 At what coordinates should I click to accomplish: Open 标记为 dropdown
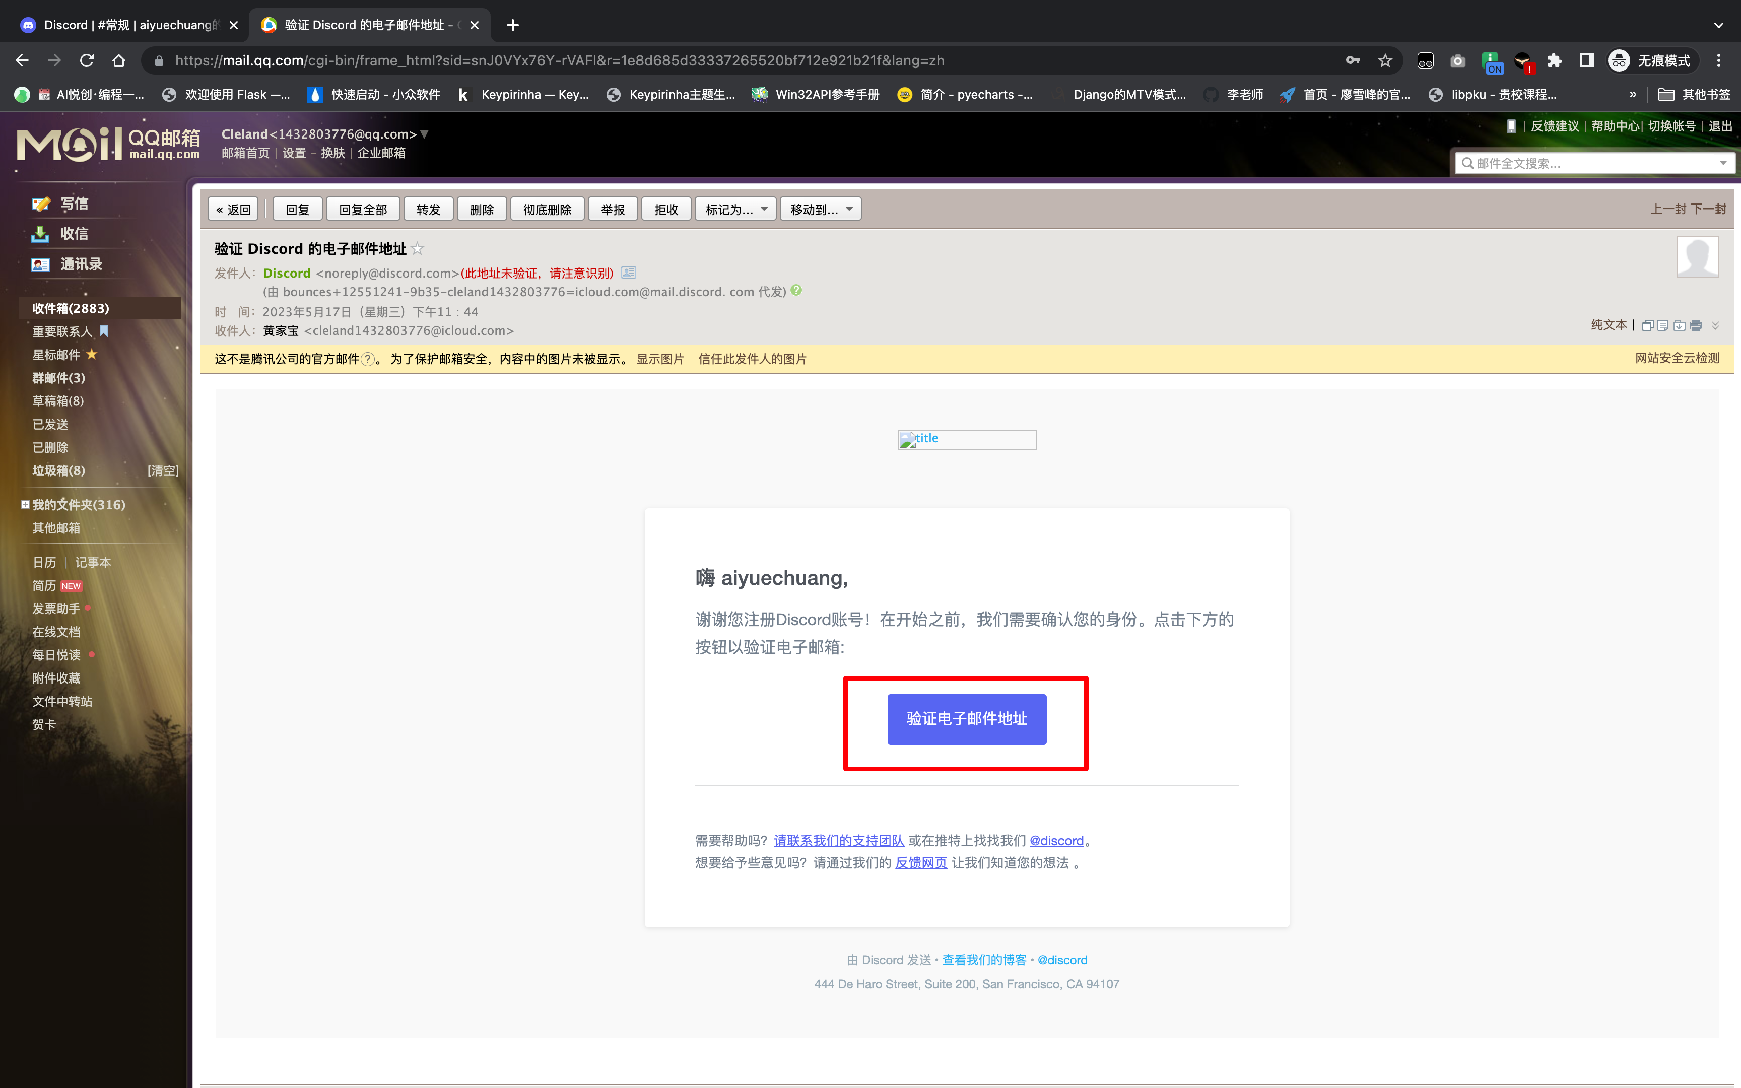735,210
